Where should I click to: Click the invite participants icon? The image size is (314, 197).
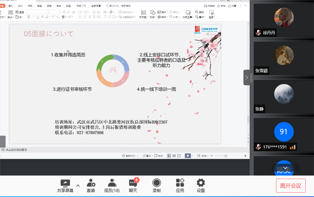coord(91,186)
